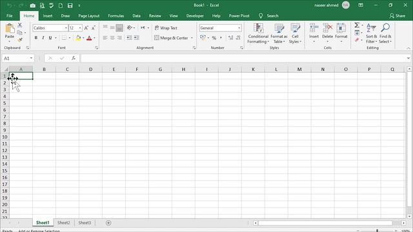
Task: Click the Save icon in Quick Access Toolbar
Action: coord(70,5)
